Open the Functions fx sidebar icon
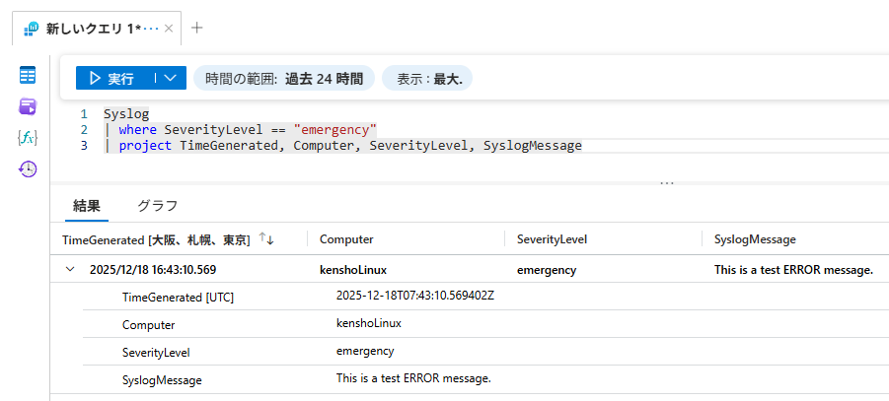The width and height of the screenshot is (889, 401). coord(28,137)
